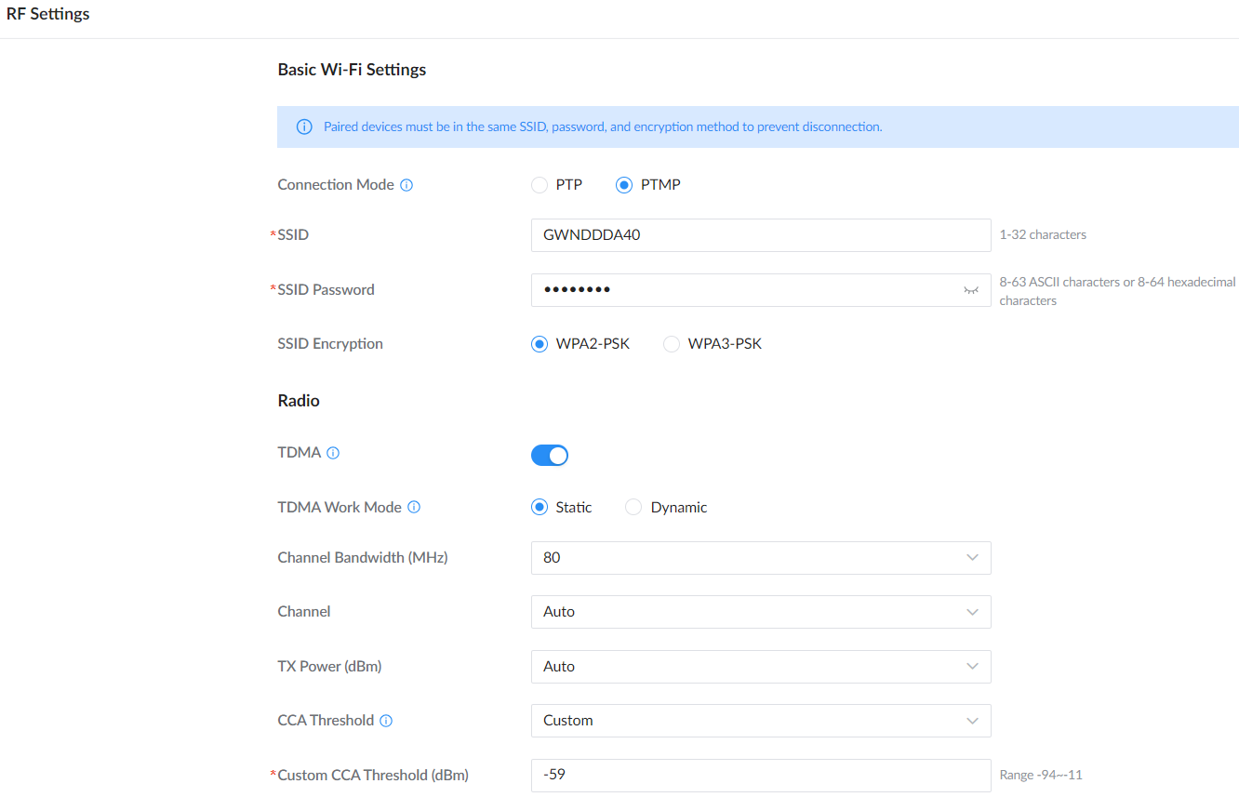Click the Radio section heading
The width and height of the screenshot is (1239, 797).
(x=299, y=401)
